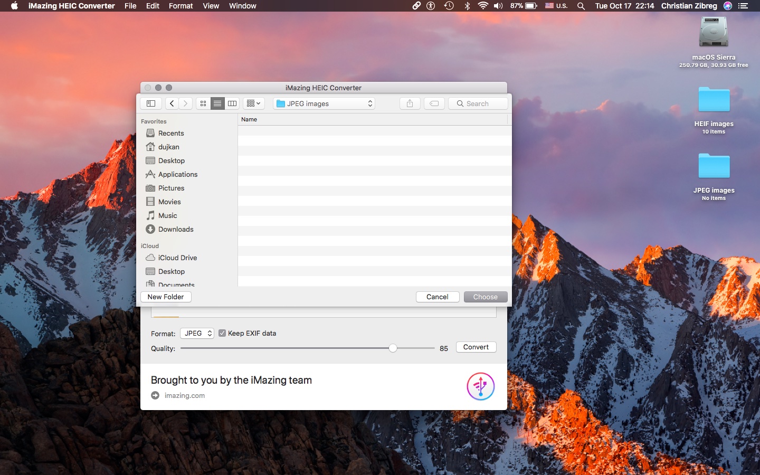Image resolution: width=760 pixels, height=475 pixels.
Task: Click the back navigation arrow
Action: click(x=172, y=103)
